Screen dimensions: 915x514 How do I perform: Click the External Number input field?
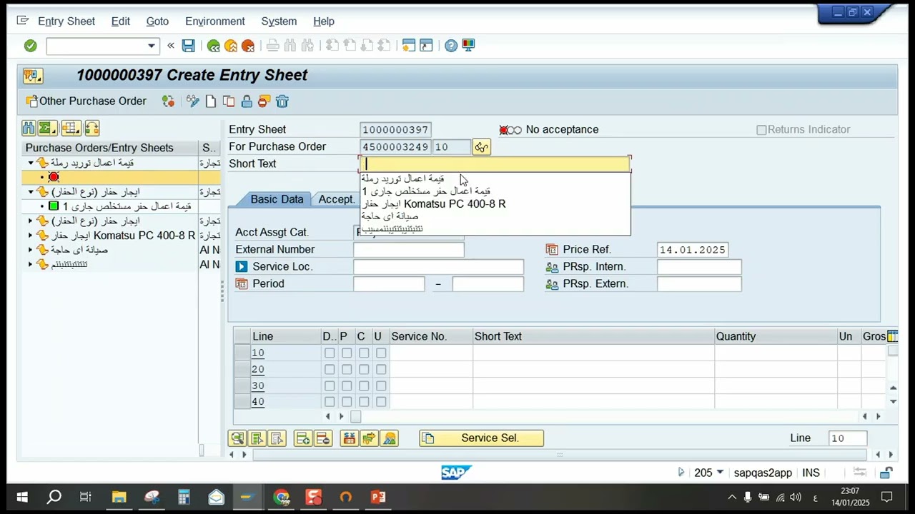click(409, 250)
